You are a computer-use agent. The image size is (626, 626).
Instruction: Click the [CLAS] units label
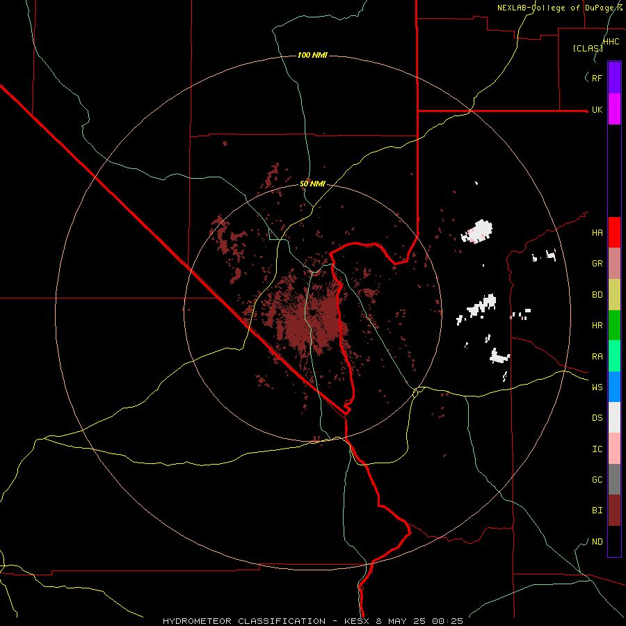pos(588,48)
